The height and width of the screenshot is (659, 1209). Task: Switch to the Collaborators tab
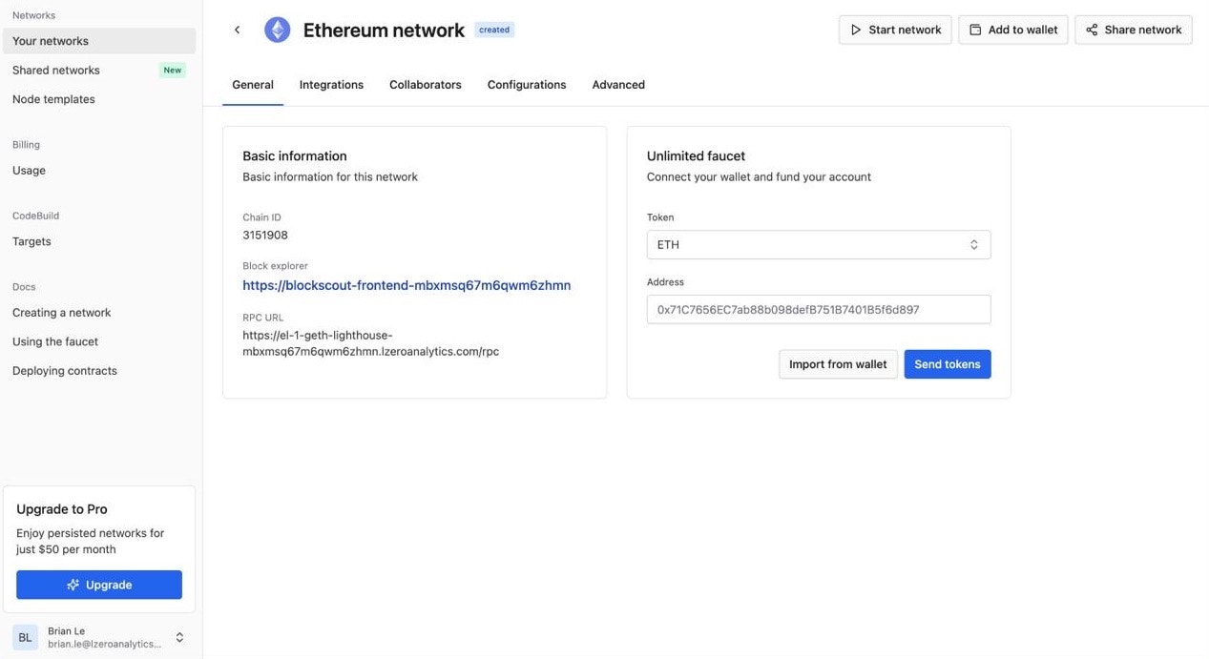point(426,85)
